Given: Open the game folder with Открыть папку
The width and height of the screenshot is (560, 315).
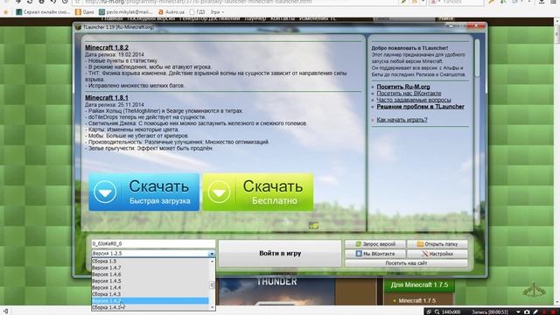Looking at the screenshot, I should 437,244.
